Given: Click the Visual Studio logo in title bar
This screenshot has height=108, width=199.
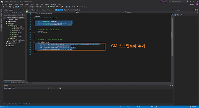Looking at the screenshot, I should [x=2, y=2].
